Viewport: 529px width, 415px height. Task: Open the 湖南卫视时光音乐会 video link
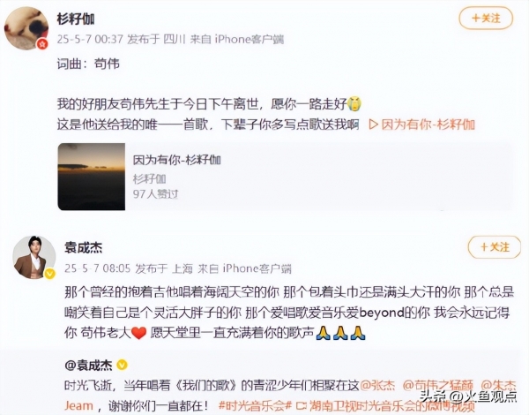click(x=385, y=405)
